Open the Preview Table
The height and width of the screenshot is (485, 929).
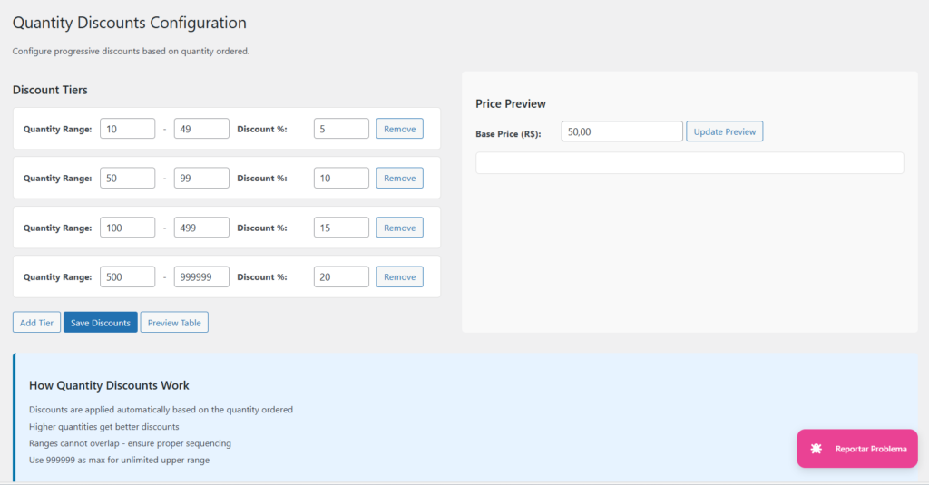174,323
